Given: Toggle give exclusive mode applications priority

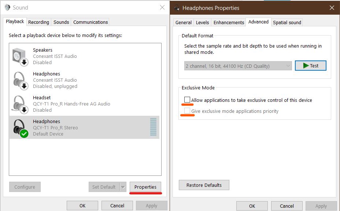Looking at the screenshot, I should click(187, 111).
